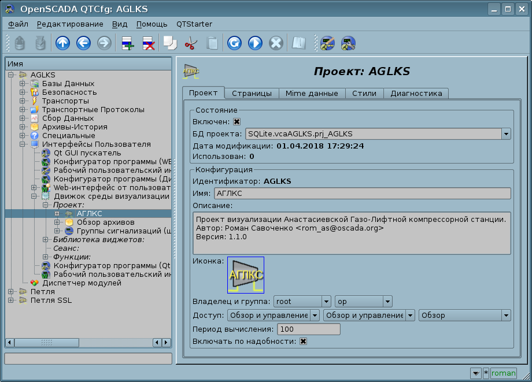The height and width of the screenshot is (382, 532).
Task: Click the Paste item clipboard icon
Action: (x=212, y=43)
